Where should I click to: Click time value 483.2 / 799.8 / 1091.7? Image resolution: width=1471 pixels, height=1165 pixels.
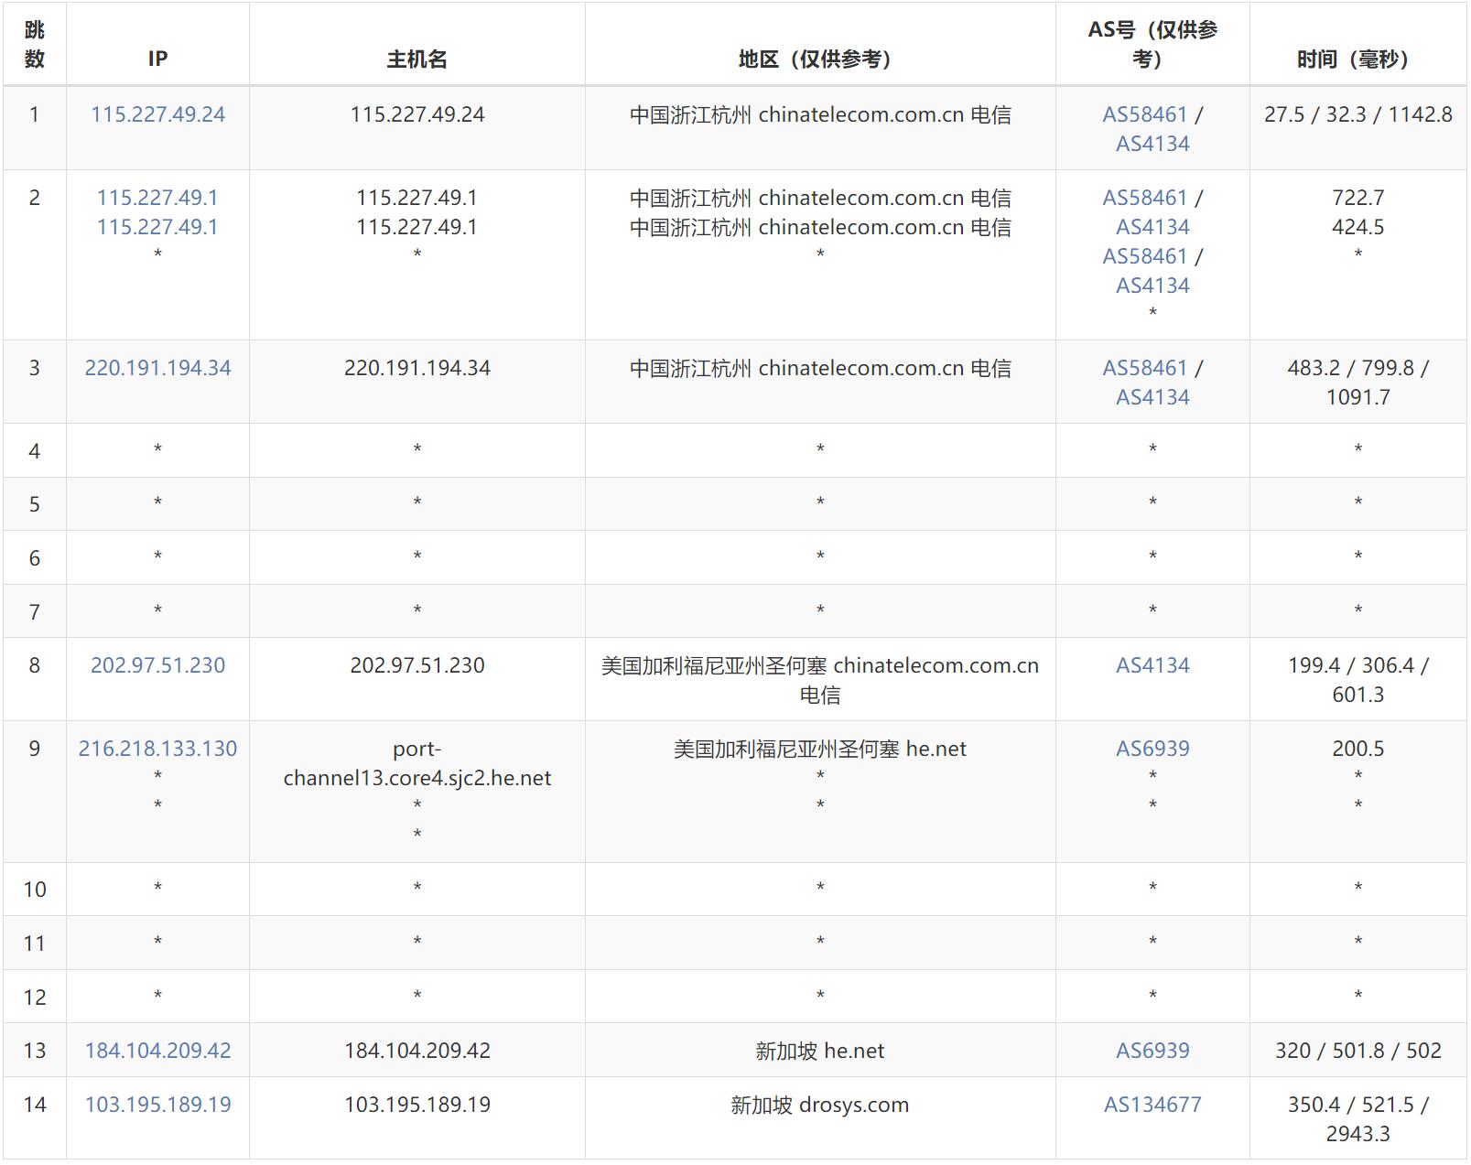(x=1357, y=383)
